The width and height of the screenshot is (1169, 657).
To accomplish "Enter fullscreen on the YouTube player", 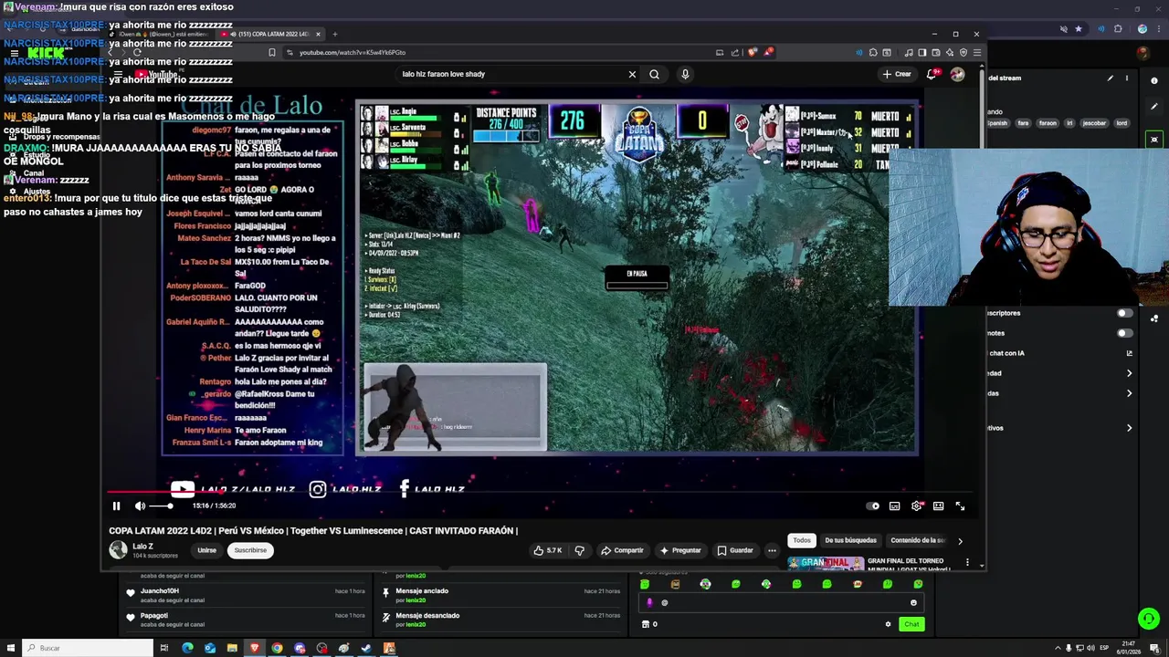I will click(x=960, y=506).
